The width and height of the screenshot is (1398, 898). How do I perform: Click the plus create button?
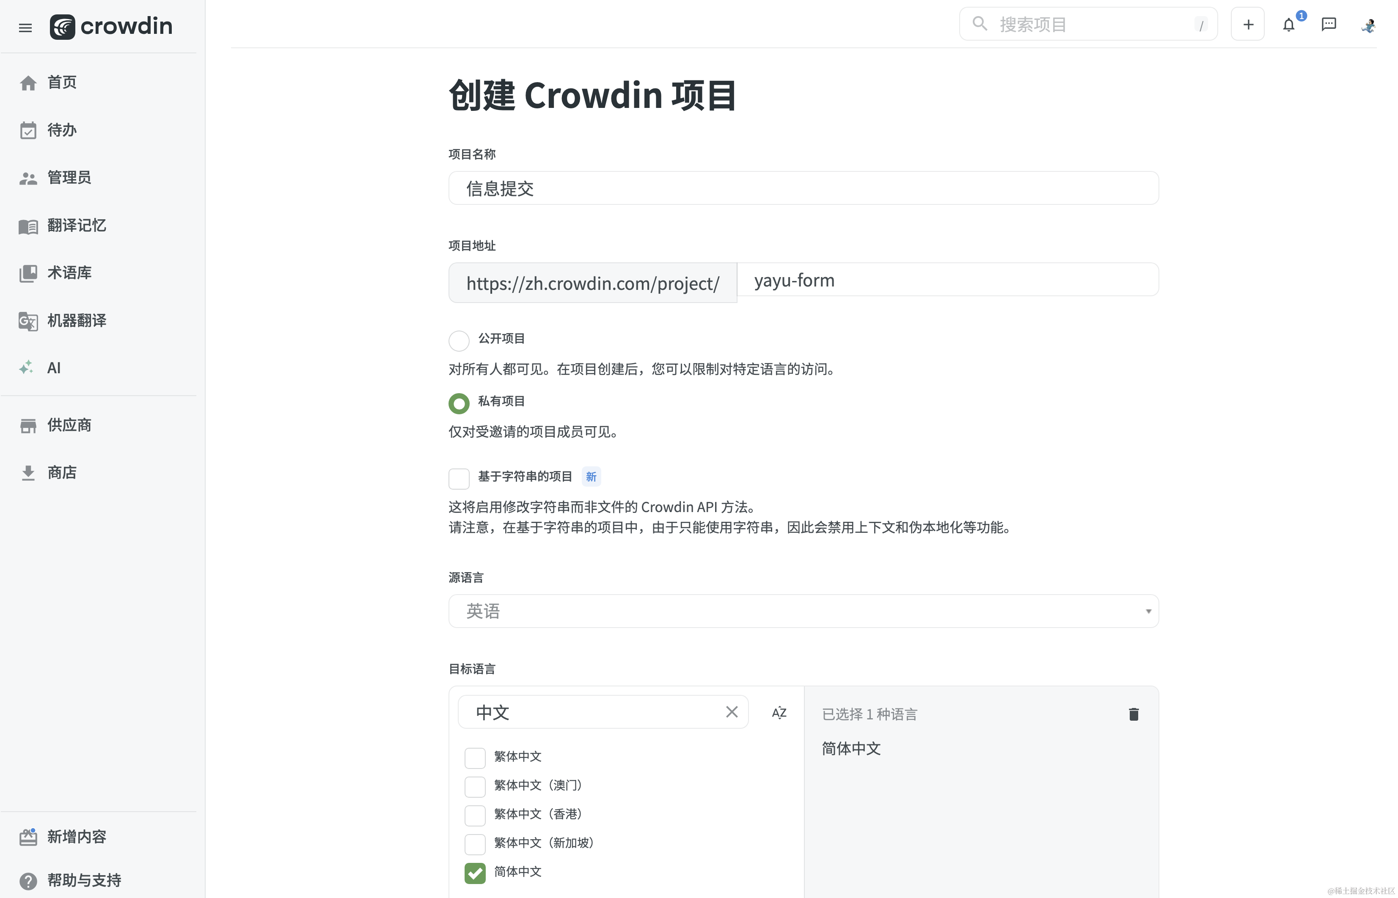click(1248, 25)
